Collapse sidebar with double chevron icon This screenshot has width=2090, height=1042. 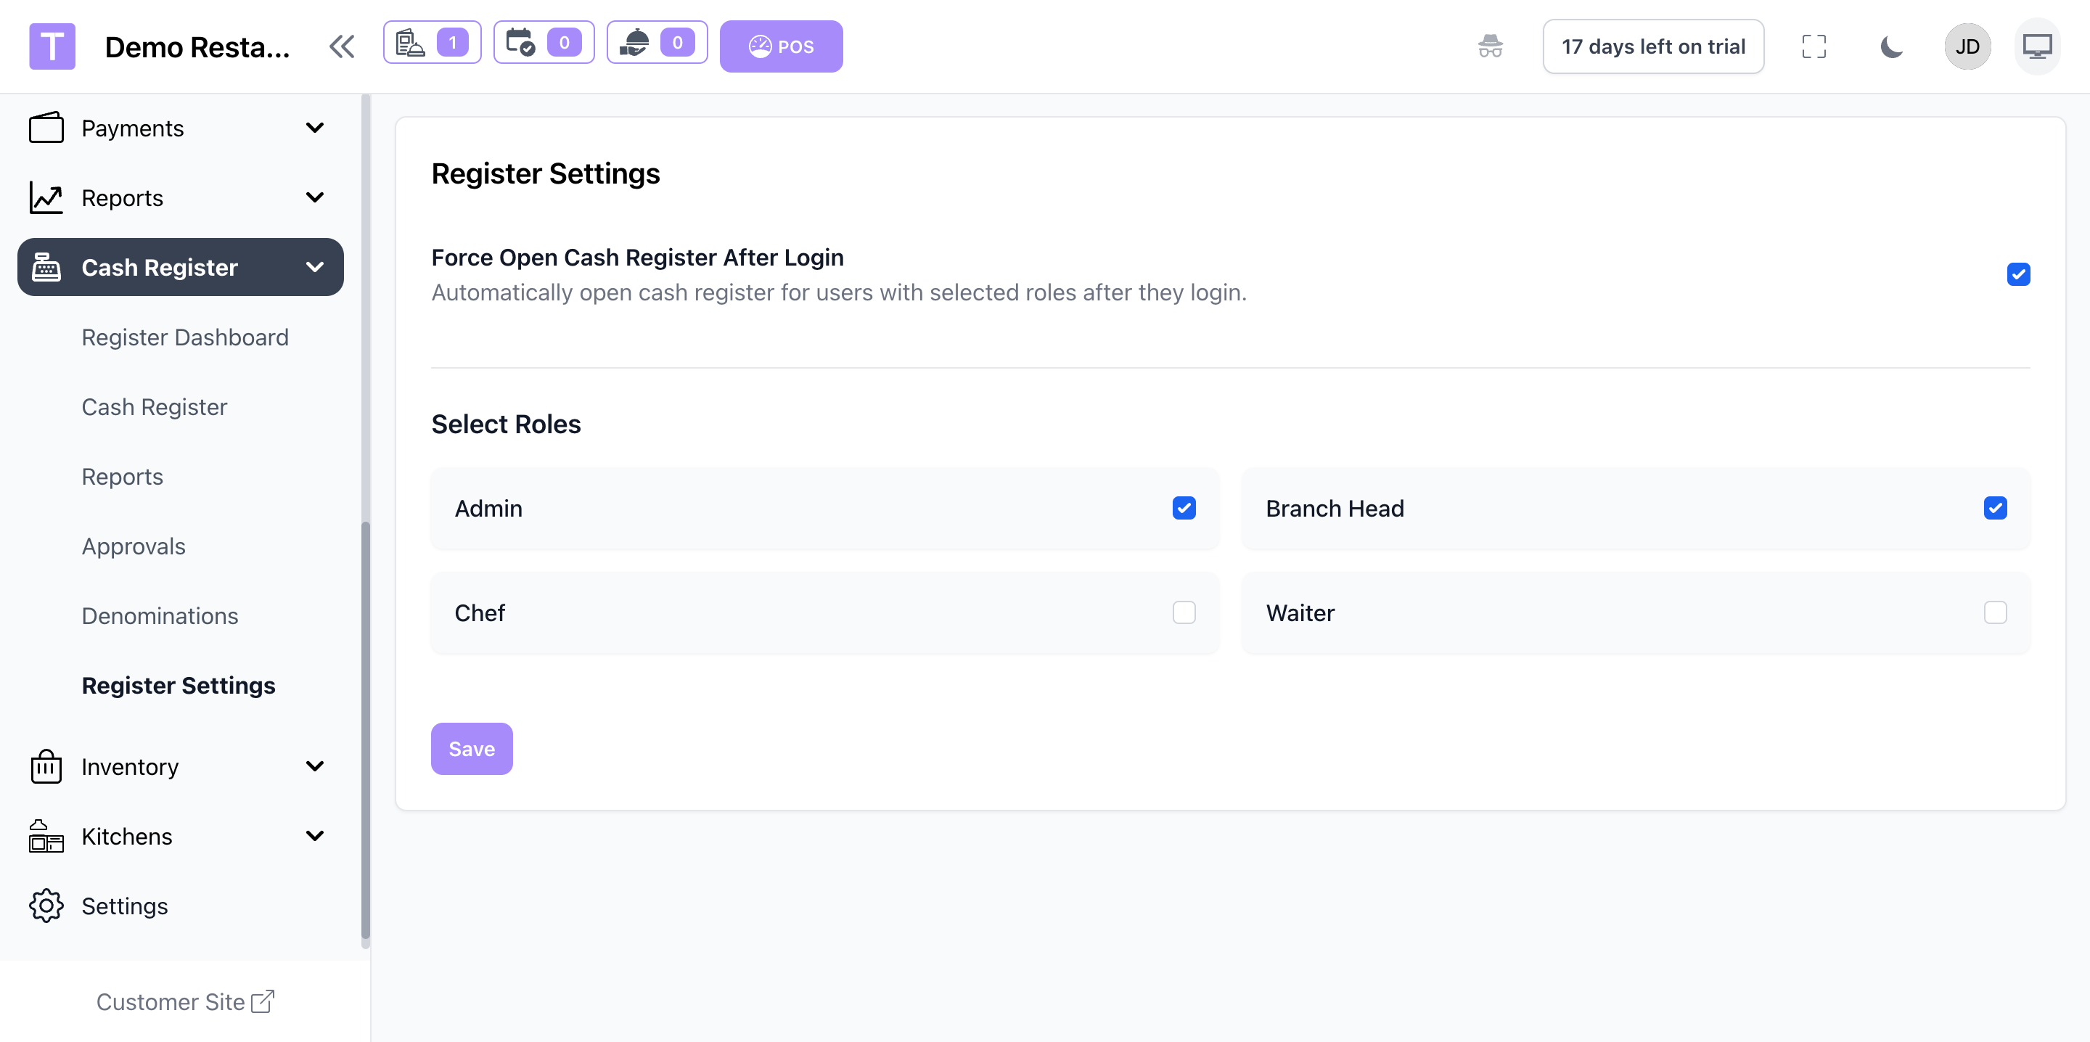point(342,46)
